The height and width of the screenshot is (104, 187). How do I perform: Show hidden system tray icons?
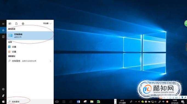[x=136, y=102]
